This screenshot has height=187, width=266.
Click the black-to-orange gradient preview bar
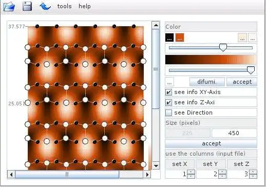[211, 60]
